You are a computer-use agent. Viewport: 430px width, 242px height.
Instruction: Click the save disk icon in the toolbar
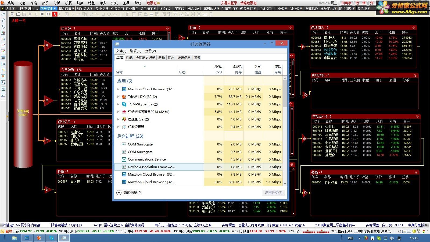point(24,14)
